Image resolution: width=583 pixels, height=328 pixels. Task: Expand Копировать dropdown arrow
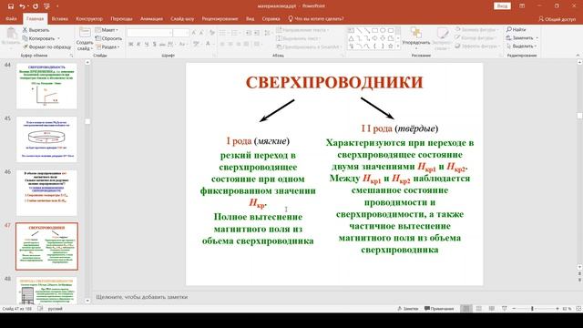[x=58, y=38]
